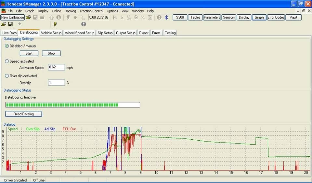Screen dimensions: 312x183
Task: Click the black floppy disk icon in the second toolbar row
Action: 10,24
